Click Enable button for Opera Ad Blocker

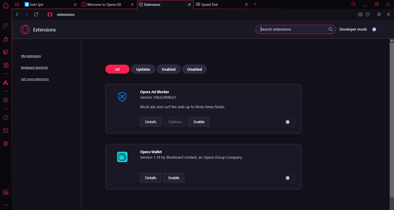tap(199, 122)
